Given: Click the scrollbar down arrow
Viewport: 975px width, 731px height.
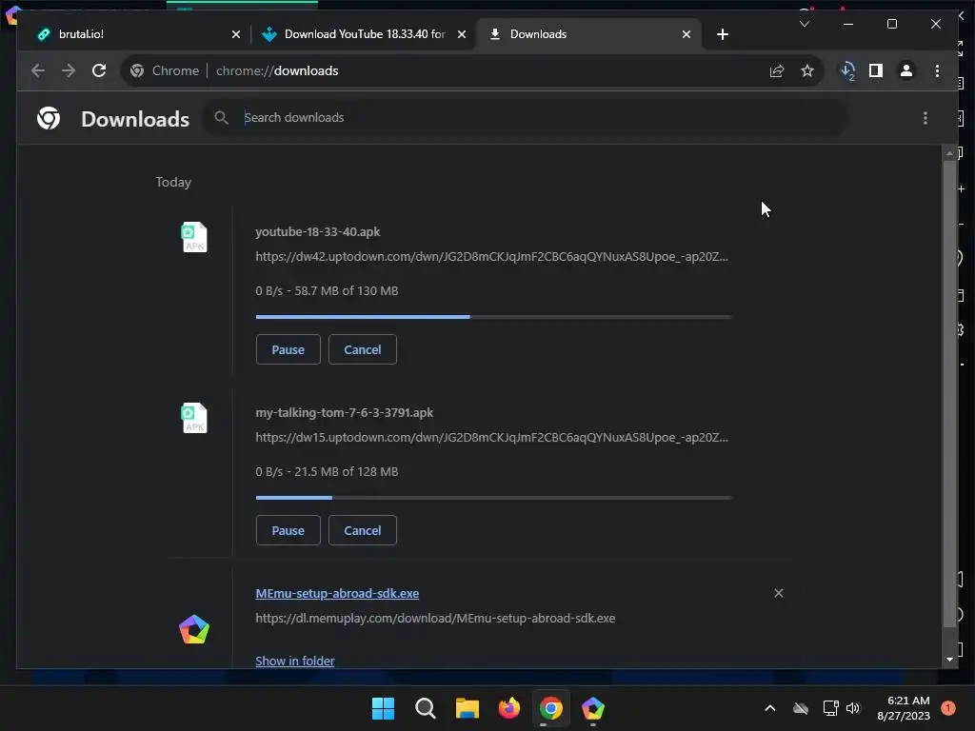Looking at the screenshot, I should click(949, 660).
